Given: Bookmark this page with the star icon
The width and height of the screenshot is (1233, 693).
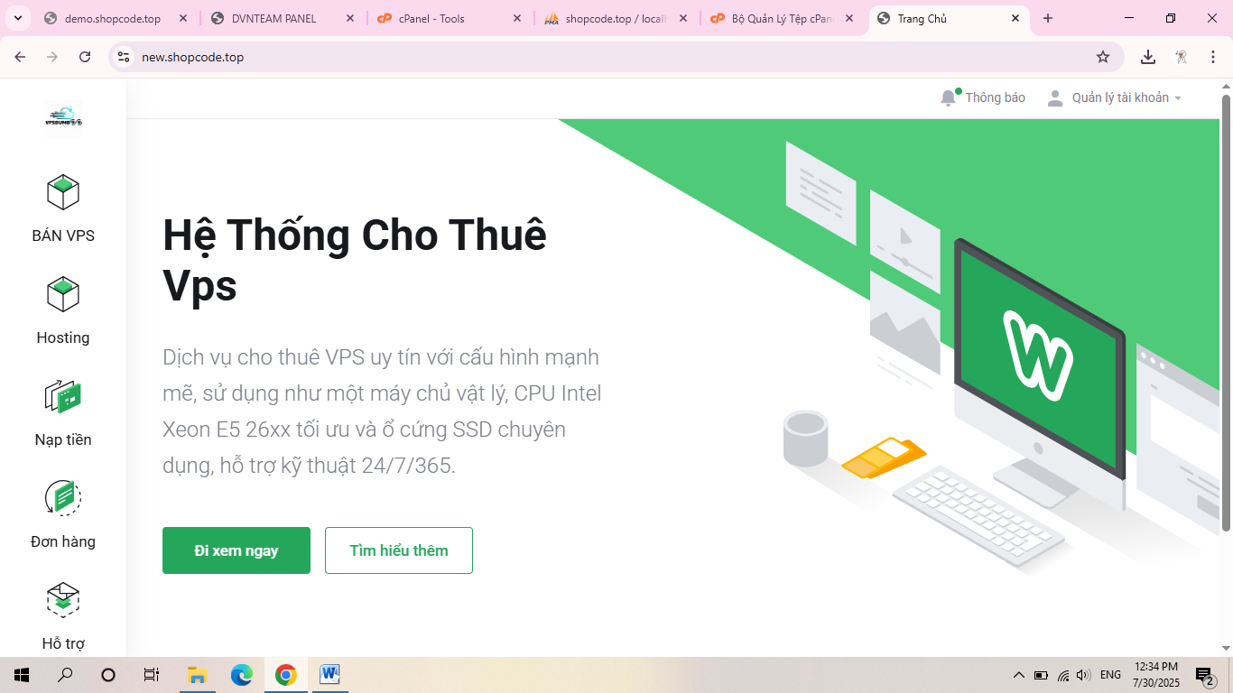Looking at the screenshot, I should point(1103,57).
